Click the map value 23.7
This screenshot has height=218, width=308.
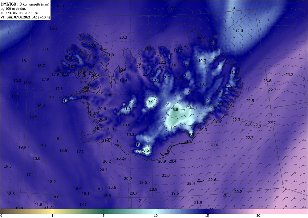289,74
